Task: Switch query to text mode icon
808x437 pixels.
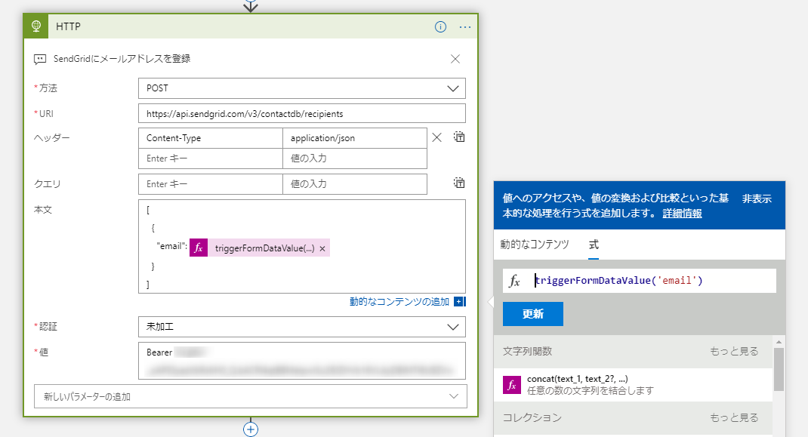Action: (x=458, y=183)
